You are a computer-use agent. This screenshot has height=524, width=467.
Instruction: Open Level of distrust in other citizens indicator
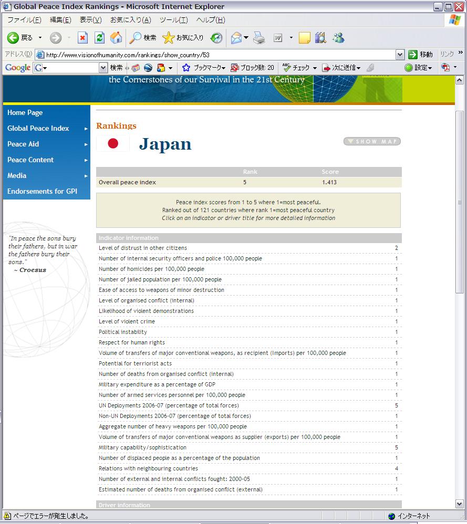[x=143, y=248]
